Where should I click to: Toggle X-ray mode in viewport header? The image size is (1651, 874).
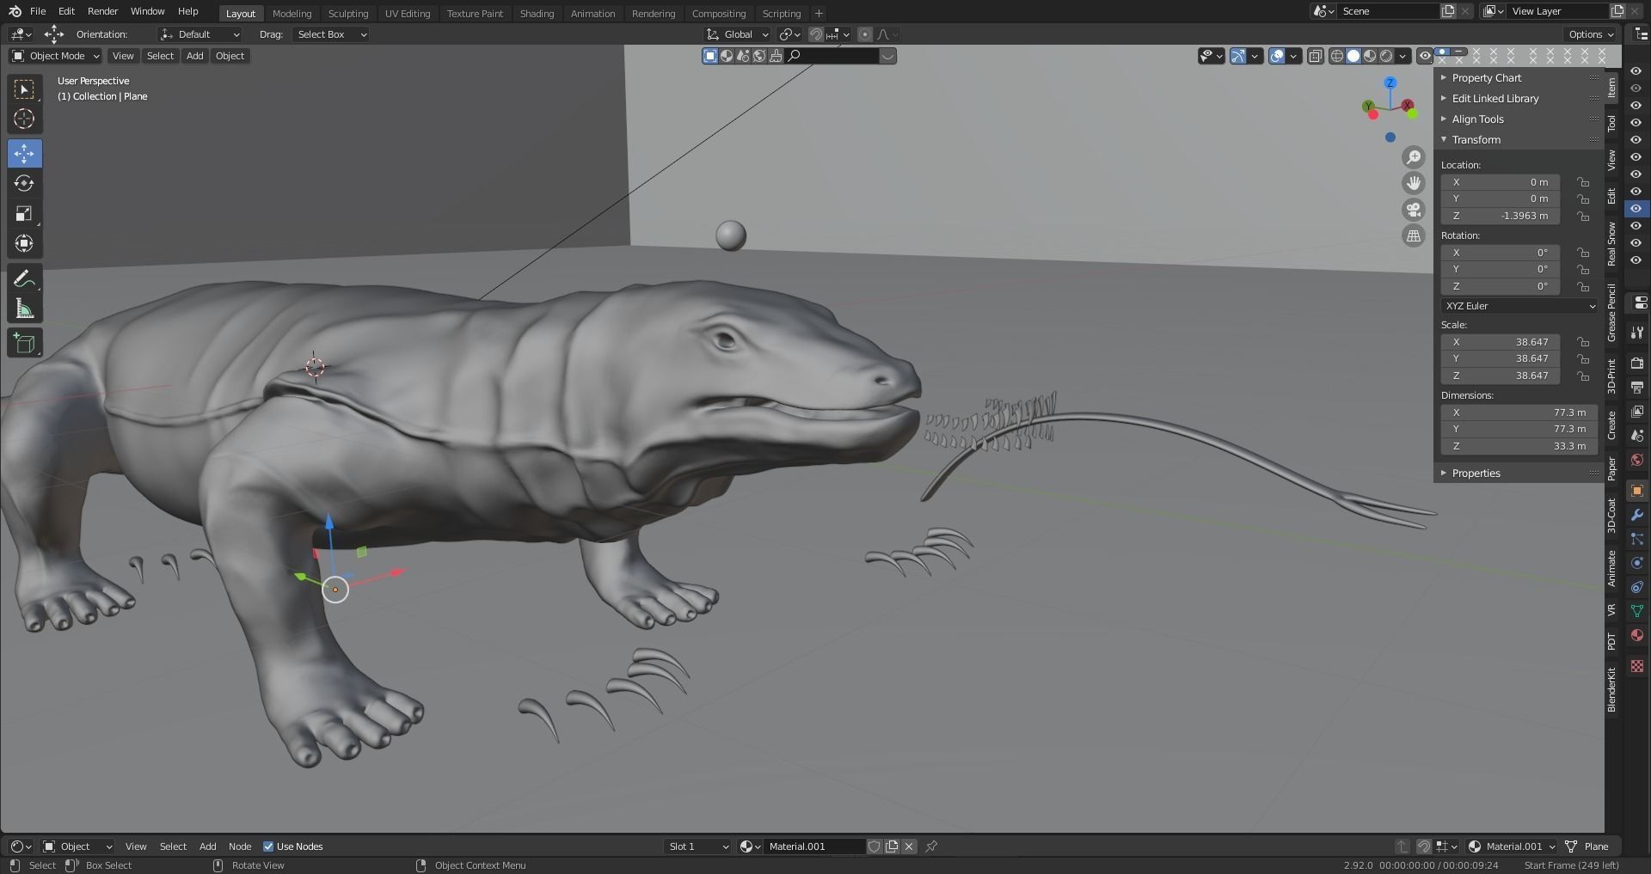(x=1315, y=56)
